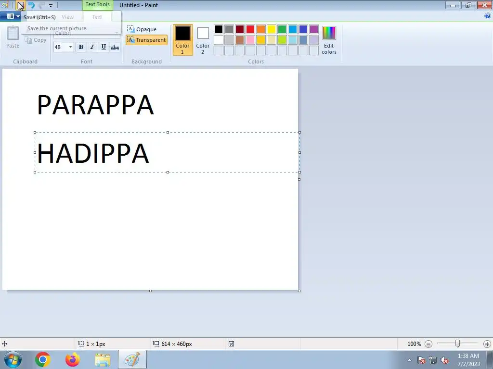Click the Undo arrow icon
Image resolution: width=493 pixels, height=369 pixels.
pos(31,5)
